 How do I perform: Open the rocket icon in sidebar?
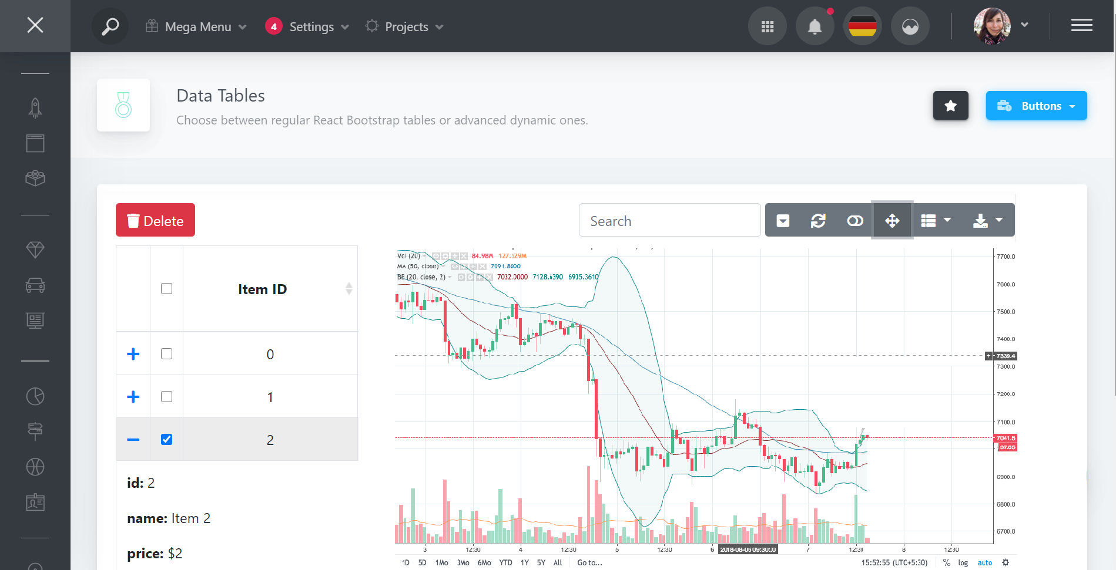pyautogui.click(x=35, y=107)
